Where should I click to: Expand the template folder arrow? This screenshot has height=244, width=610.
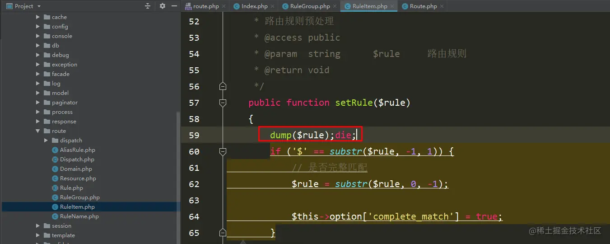(38, 235)
